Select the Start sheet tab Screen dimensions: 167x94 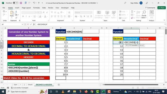click(x=15, y=85)
